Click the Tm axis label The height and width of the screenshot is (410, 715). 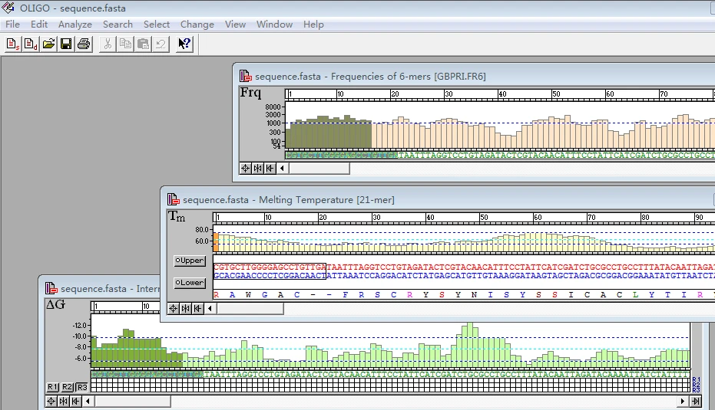[x=177, y=216]
